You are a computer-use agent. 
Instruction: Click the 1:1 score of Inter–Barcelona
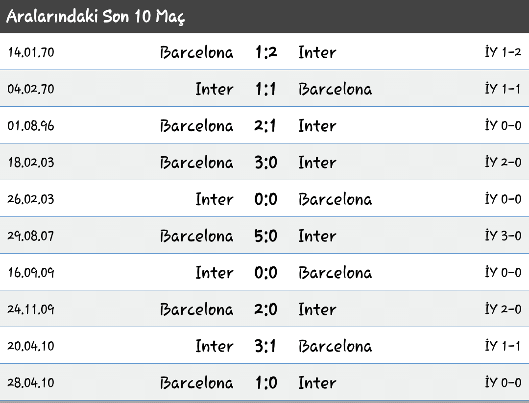tap(265, 89)
